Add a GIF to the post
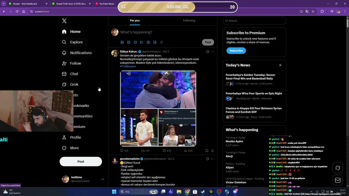This screenshot has width=349, height=196. [x=129, y=42]
